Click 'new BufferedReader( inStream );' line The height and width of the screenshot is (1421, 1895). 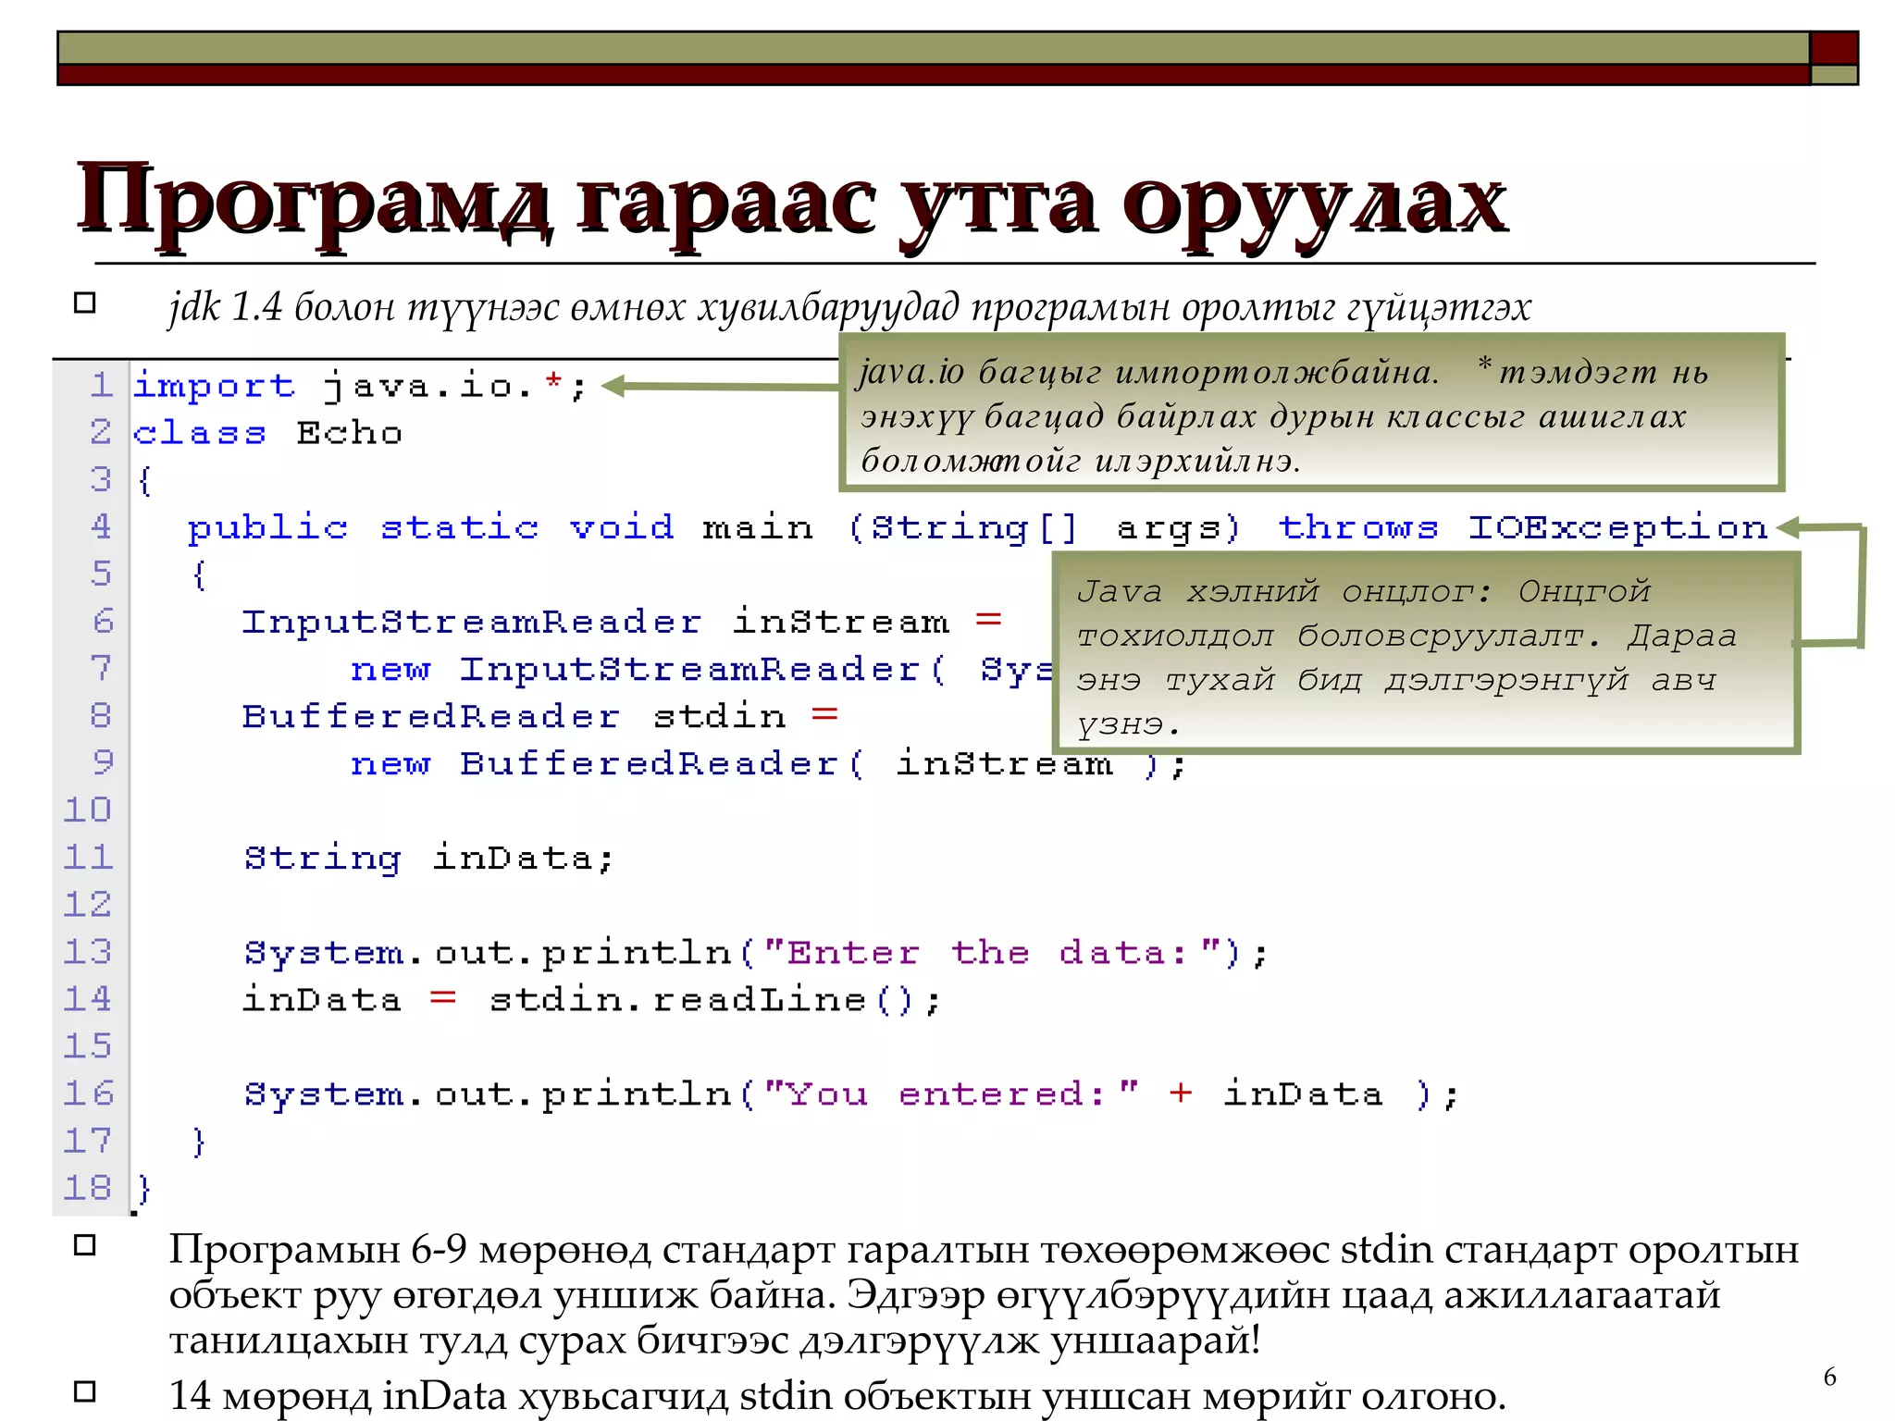[x=768, y=763]
